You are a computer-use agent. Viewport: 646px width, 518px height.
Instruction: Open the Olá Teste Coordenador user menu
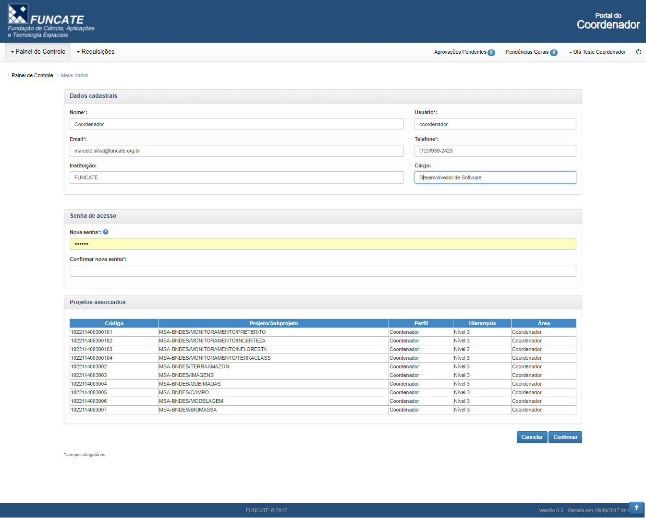click(x=597, y=52)
